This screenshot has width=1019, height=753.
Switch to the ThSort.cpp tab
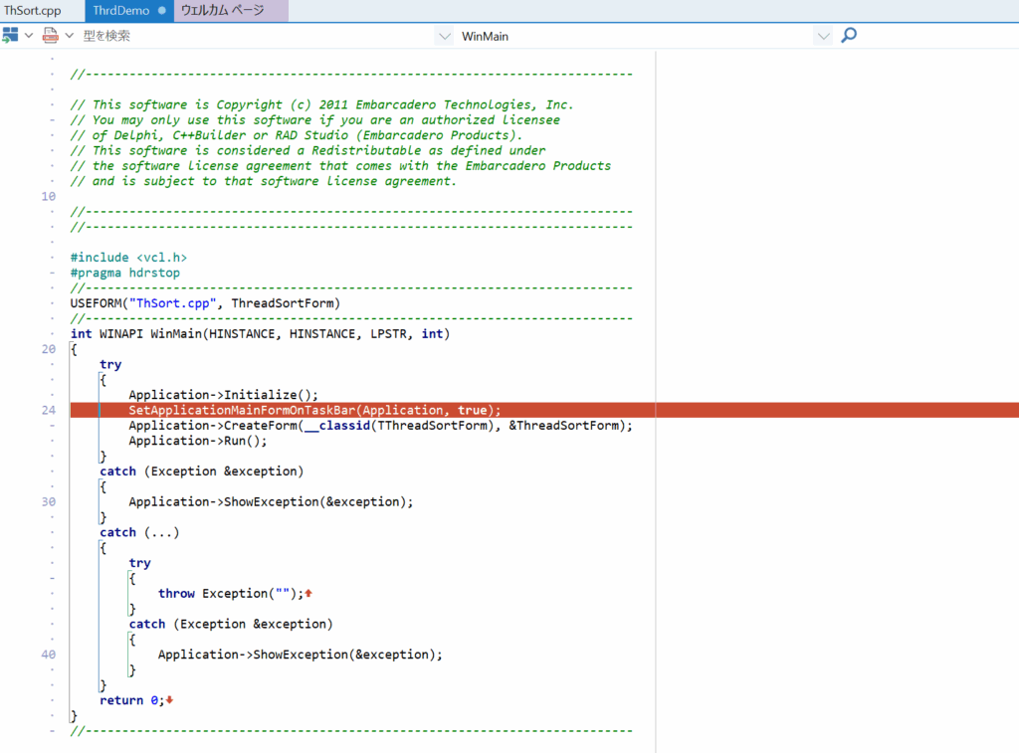(x=33, y=11)
